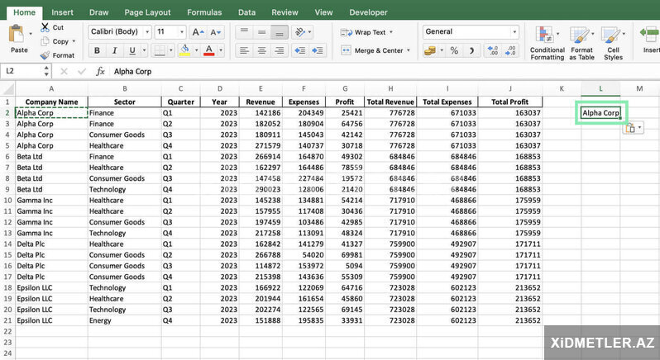Apply percent style format
Viewport: 660px width, 360px height.
tap(454, 51)
